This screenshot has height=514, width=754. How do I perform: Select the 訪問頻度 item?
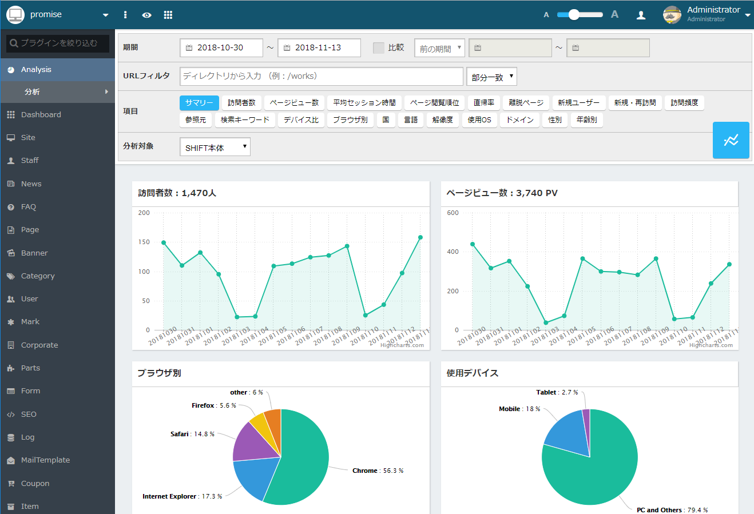click(684, 103)
